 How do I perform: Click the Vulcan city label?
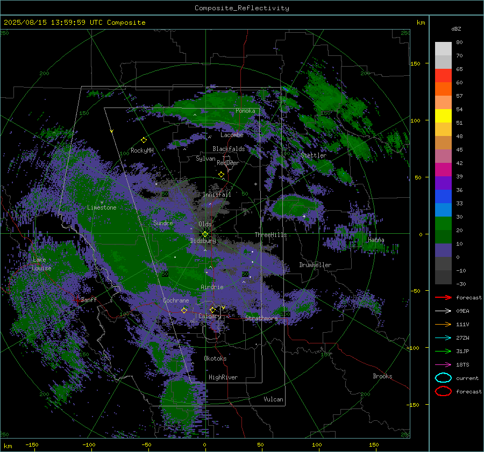[x=273, y=399]
